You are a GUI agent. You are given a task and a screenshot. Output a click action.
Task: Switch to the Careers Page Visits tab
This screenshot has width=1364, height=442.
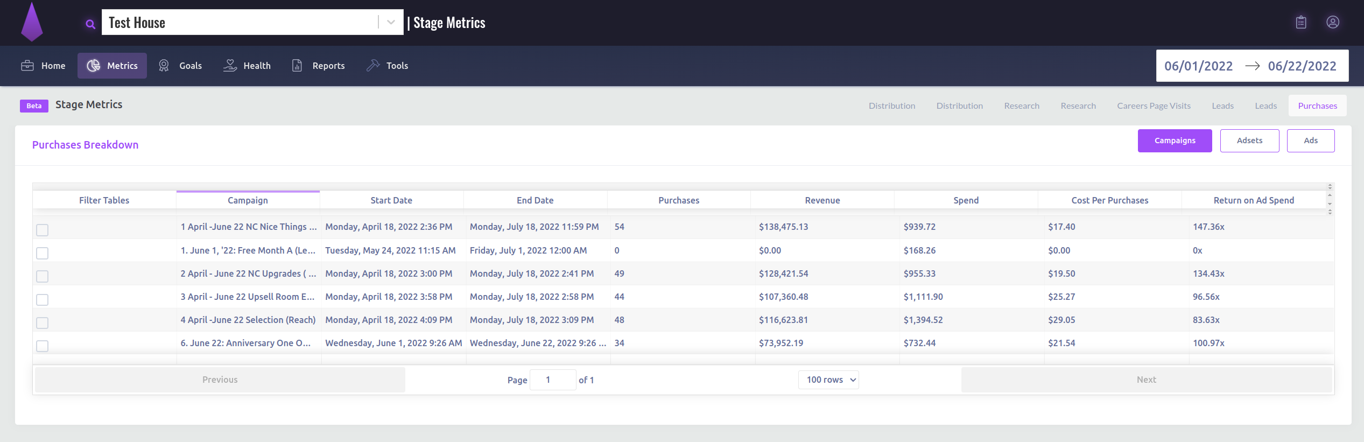point(1154,106)
